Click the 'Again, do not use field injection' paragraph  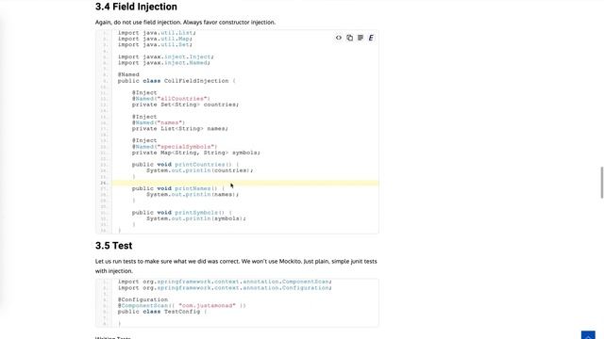click(185, 23)
